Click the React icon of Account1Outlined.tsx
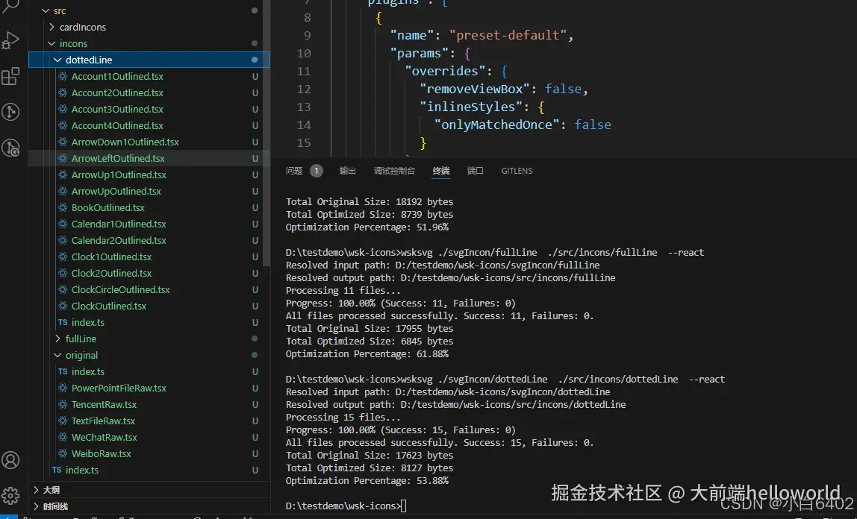 coord(63,76)
